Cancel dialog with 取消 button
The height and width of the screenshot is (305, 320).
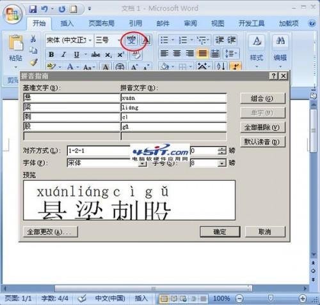[265, 232]
